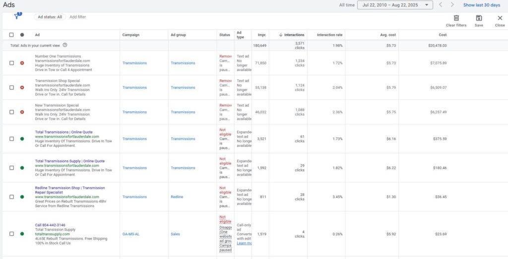Toggle the select-all ads checkbox
The image size is (508, 259).
click(12, 35)
